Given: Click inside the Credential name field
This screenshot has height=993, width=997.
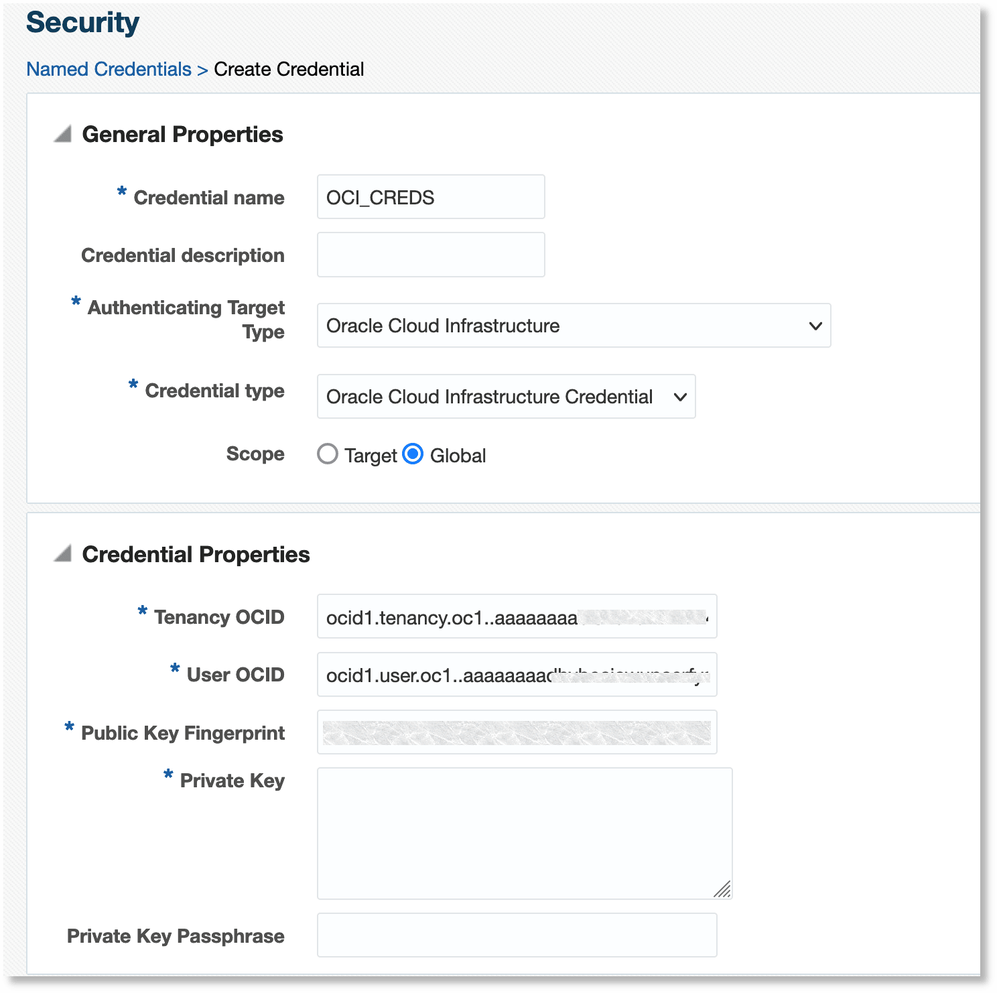Looking at the screenshot, I should tap(430, 196).
